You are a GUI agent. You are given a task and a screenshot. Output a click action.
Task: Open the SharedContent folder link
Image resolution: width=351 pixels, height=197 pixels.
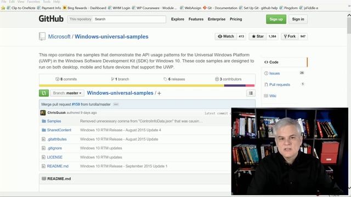coord(59,130)
